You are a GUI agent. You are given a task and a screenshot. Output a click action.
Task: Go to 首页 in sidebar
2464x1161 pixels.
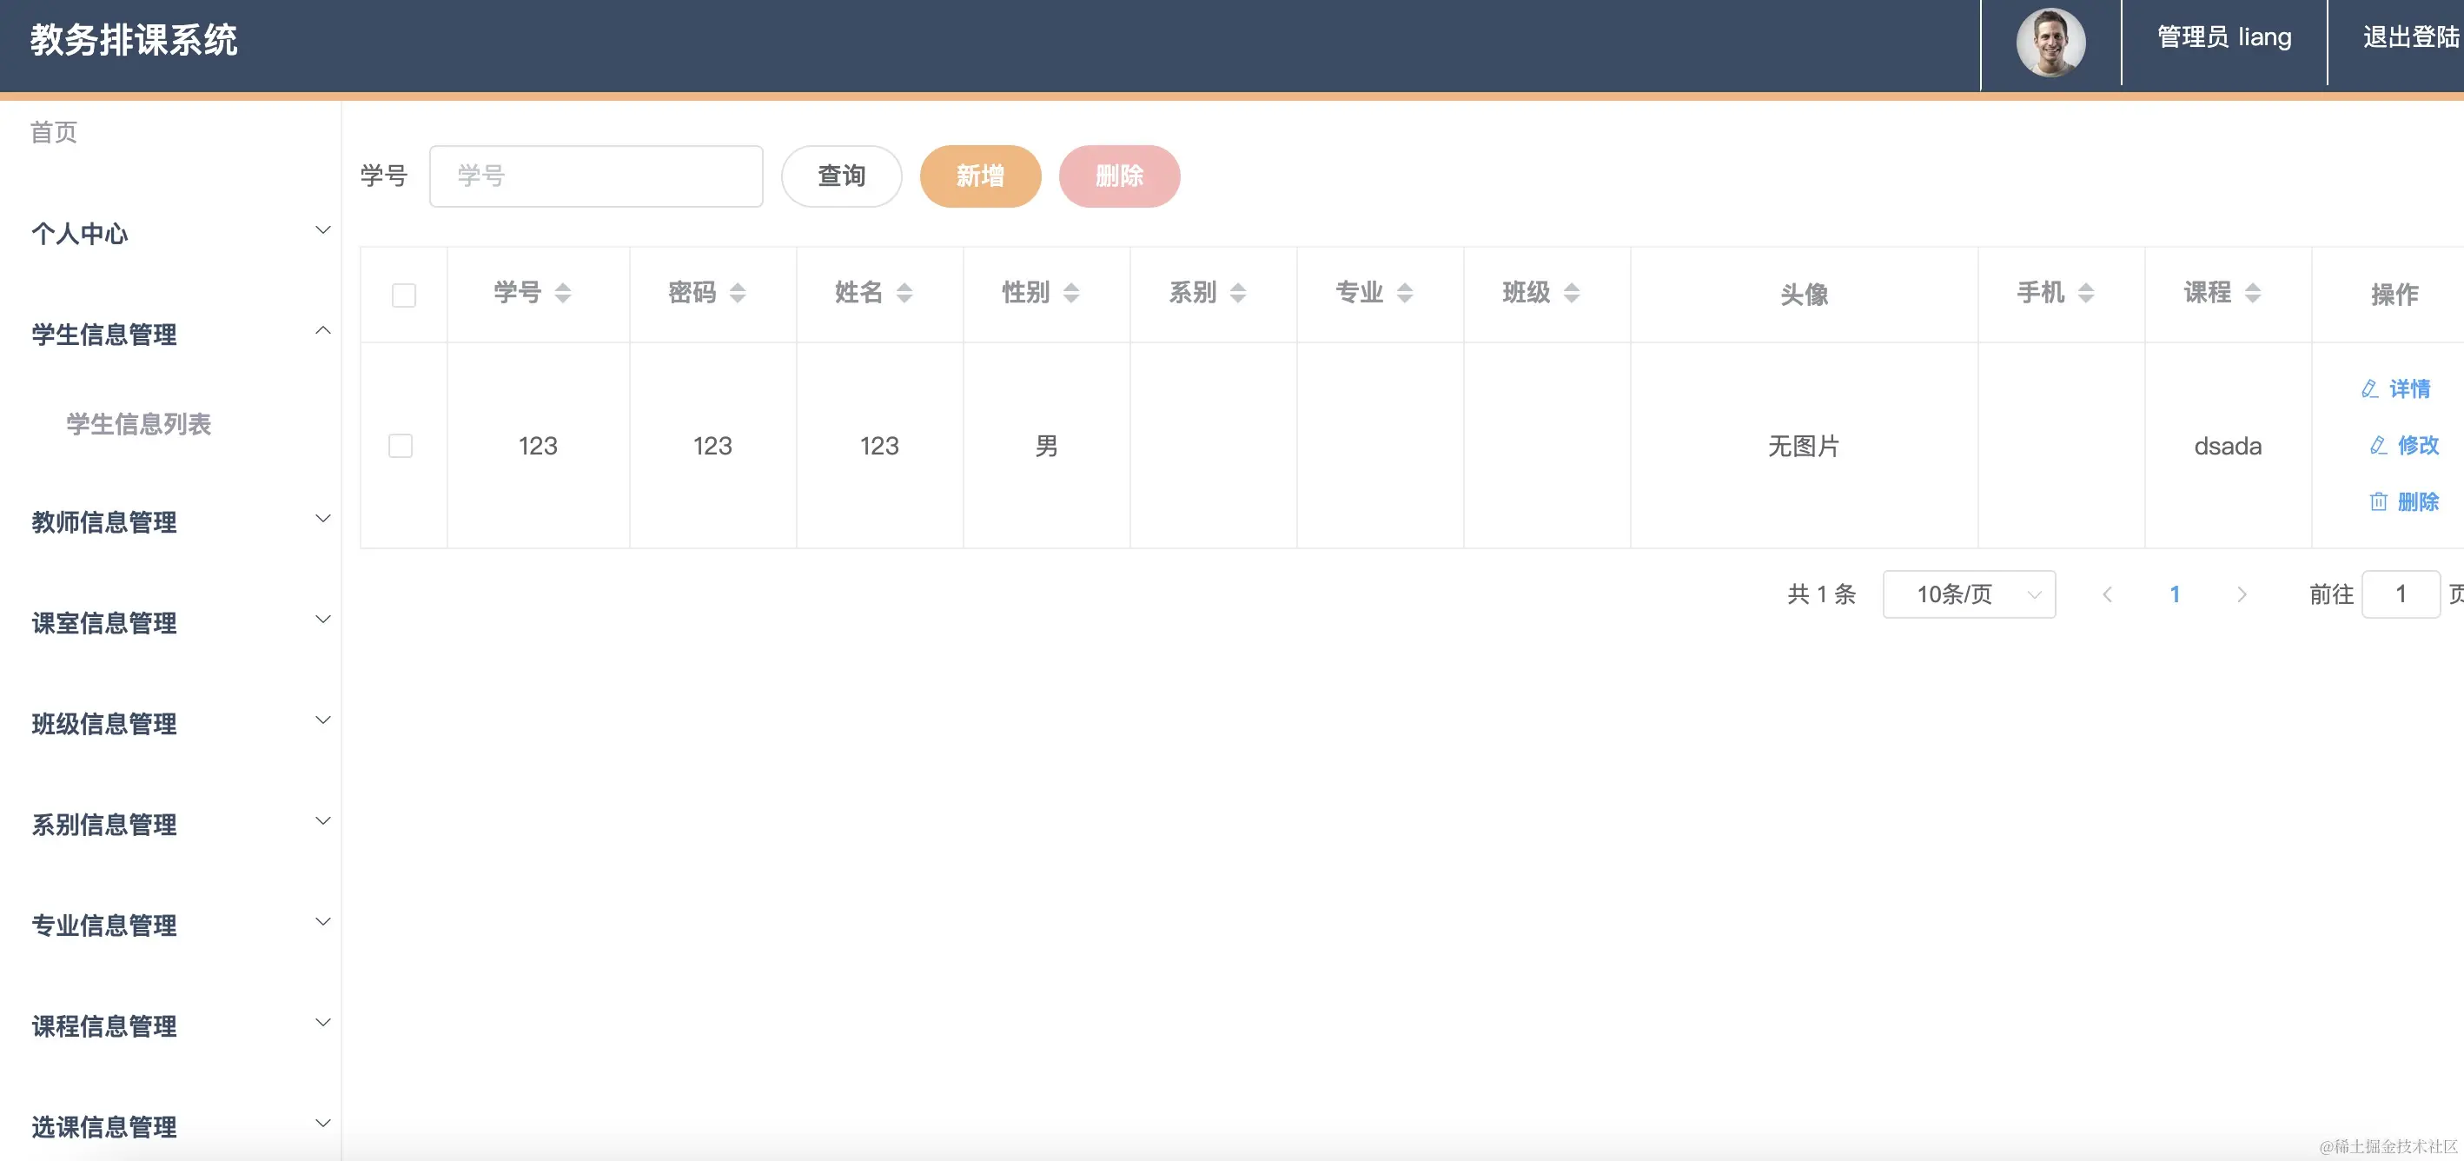click(54, 132)
